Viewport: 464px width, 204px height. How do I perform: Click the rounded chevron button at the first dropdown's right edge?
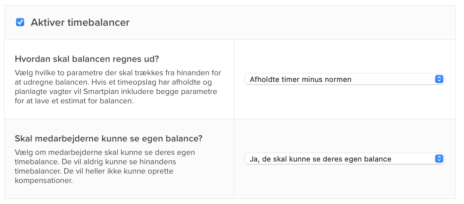439,79
